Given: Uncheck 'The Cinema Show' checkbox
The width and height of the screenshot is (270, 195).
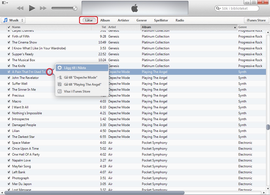Looking at the screenshot, I should pyautogui.click(x=9, y=42).
